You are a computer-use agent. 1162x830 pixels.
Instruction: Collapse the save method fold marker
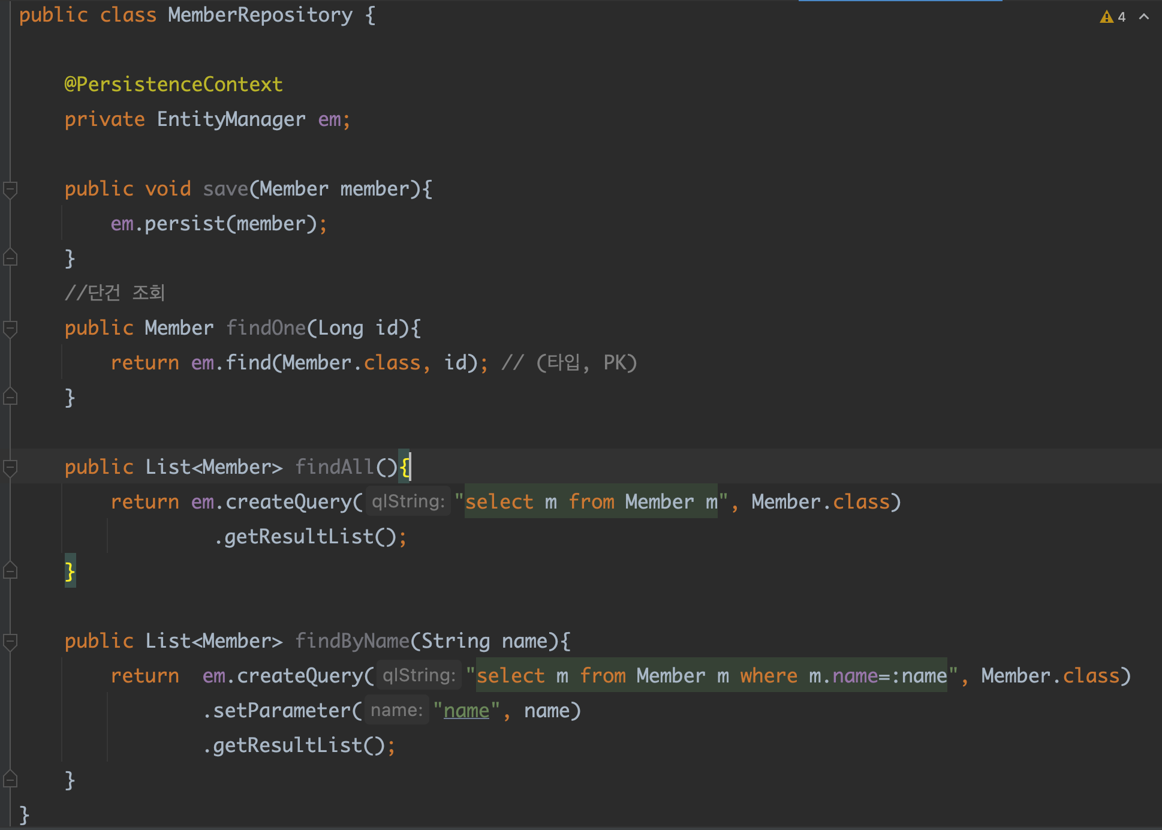tap(10, 190)
